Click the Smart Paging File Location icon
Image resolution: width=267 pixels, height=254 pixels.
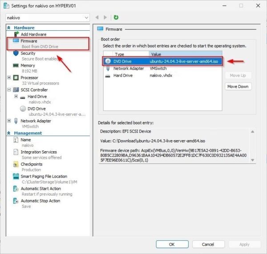[x=16, y=176]
